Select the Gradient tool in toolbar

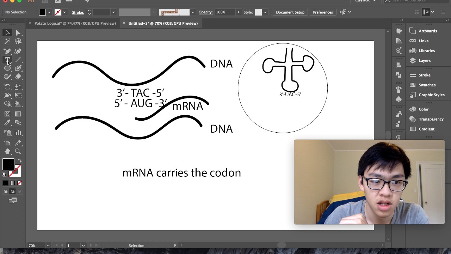18,114
